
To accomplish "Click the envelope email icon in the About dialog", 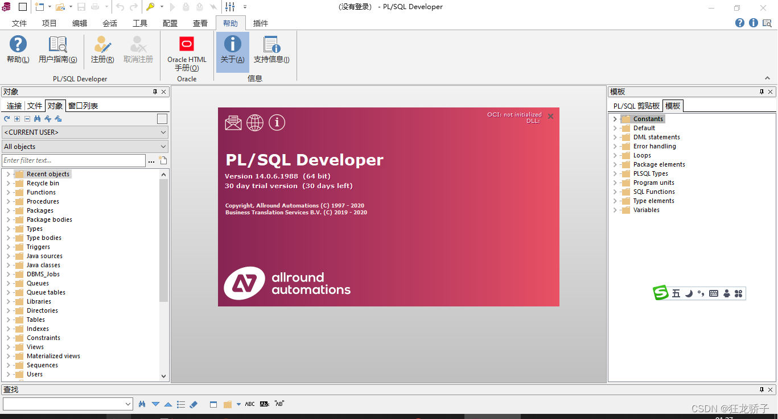I will [x=233, y=122].
